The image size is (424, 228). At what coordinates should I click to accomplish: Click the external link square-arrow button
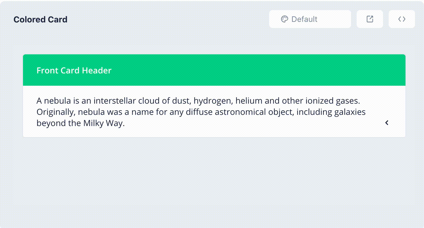370,19
